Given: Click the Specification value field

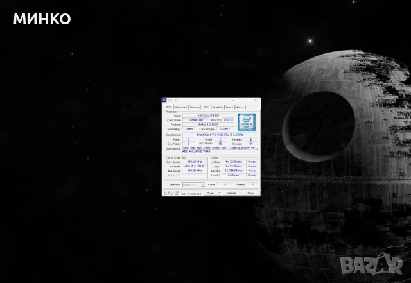Looking at the screenshot, I should 220,135.
